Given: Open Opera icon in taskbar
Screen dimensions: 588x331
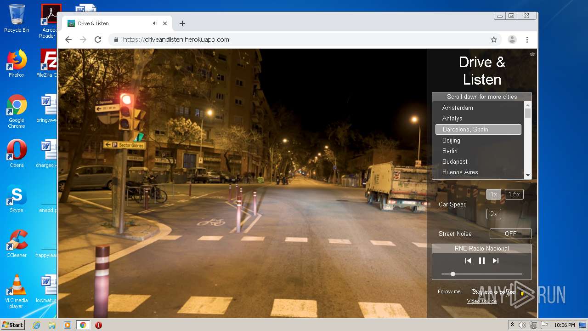Looking at the screenshot, I should pos(98,325).
